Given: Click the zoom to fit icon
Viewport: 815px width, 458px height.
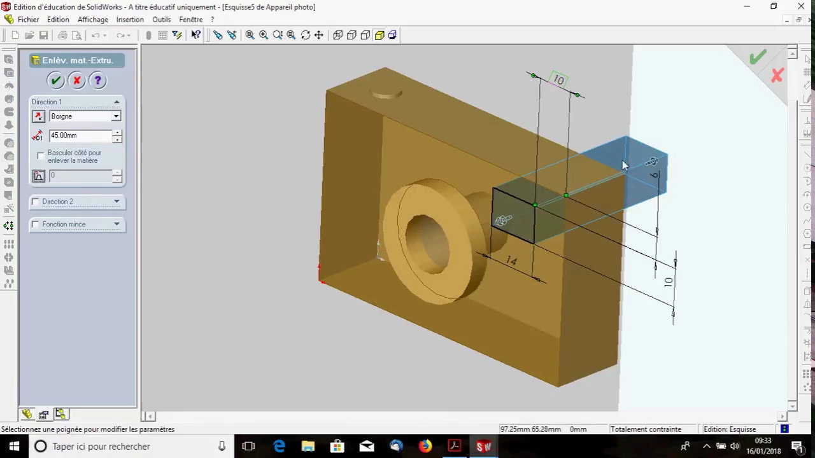Looking at the screenshot, I should pyautogui.click(x=250, y=35).
